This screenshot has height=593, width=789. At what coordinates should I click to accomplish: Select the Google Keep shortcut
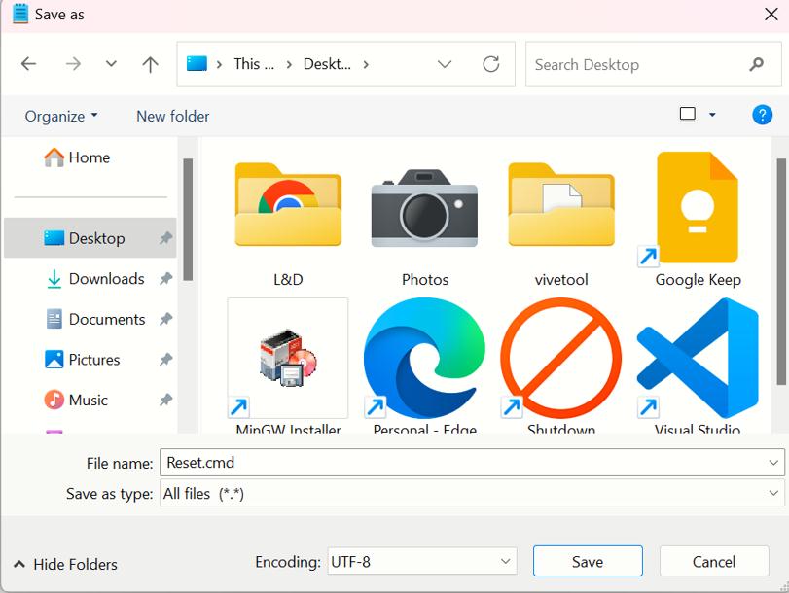pos(697,209)
